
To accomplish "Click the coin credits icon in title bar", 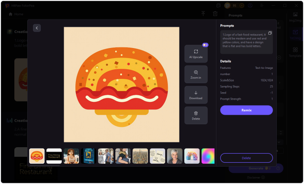I will point(227,6).
